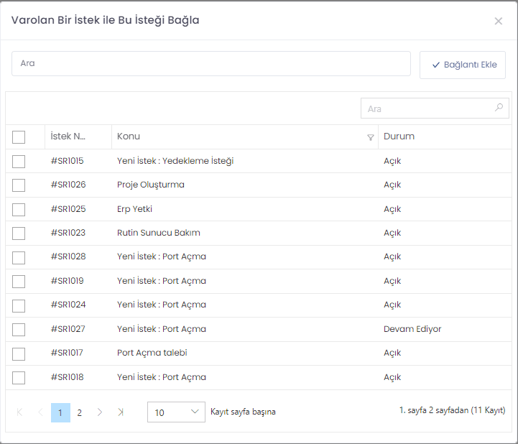Click request number #SR1027
The height and width of the screenshot is (444, 518).
68,329
